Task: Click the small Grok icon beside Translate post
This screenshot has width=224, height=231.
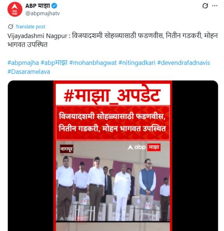Action: 11,27
